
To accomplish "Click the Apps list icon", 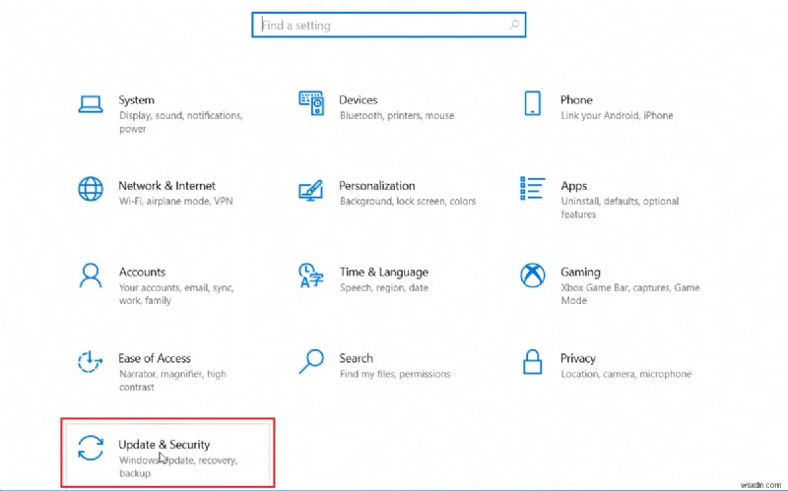I will pyautogui.click(x=533, y=189).
